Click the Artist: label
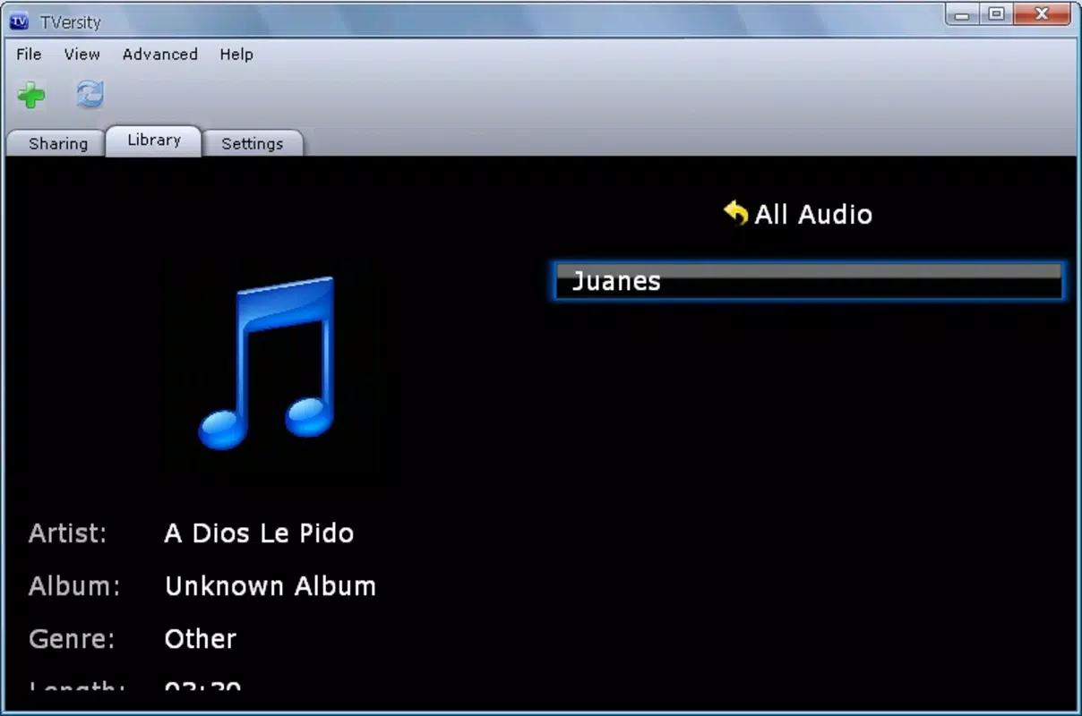The height and width of the screenshot is (716, 1082). pos(68,533)
